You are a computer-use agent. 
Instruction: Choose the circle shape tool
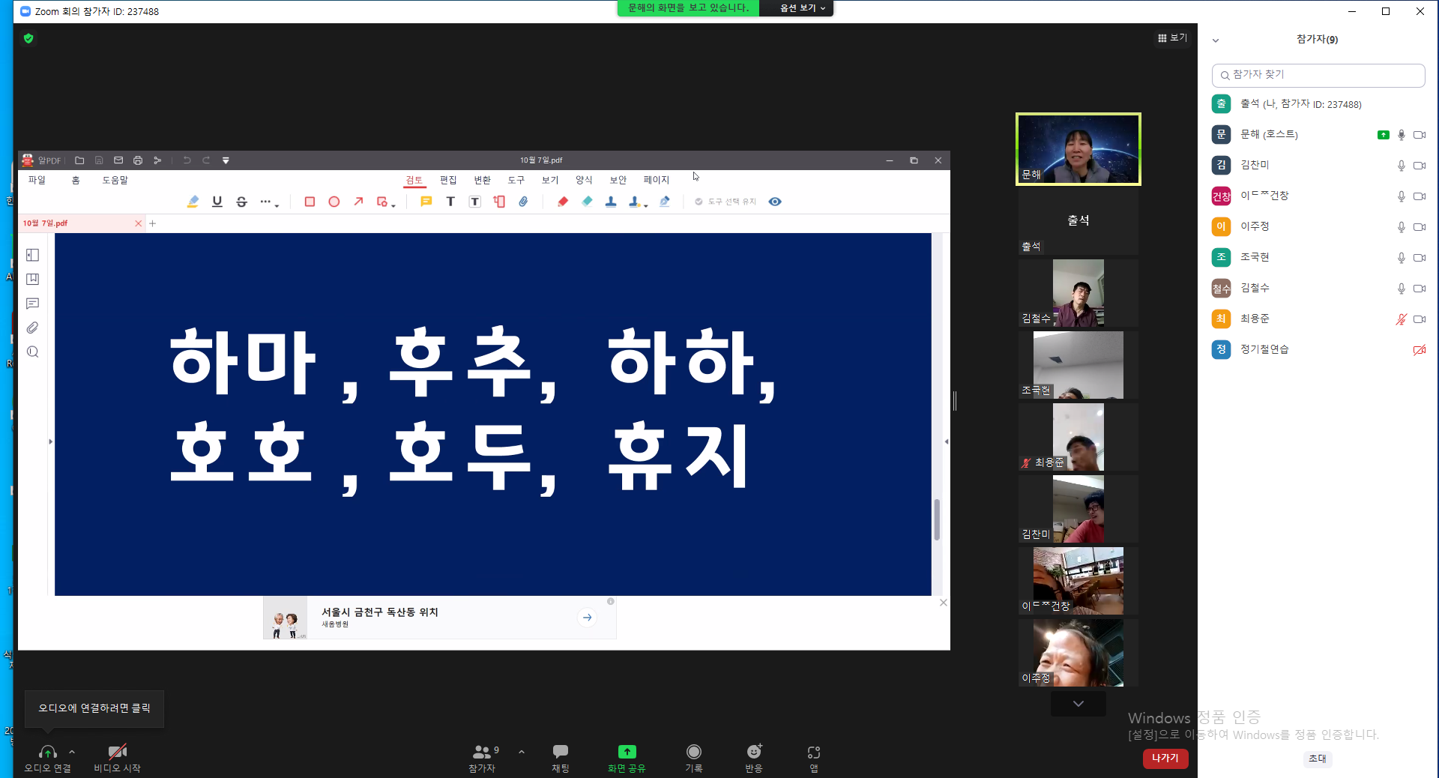[334, 202]
